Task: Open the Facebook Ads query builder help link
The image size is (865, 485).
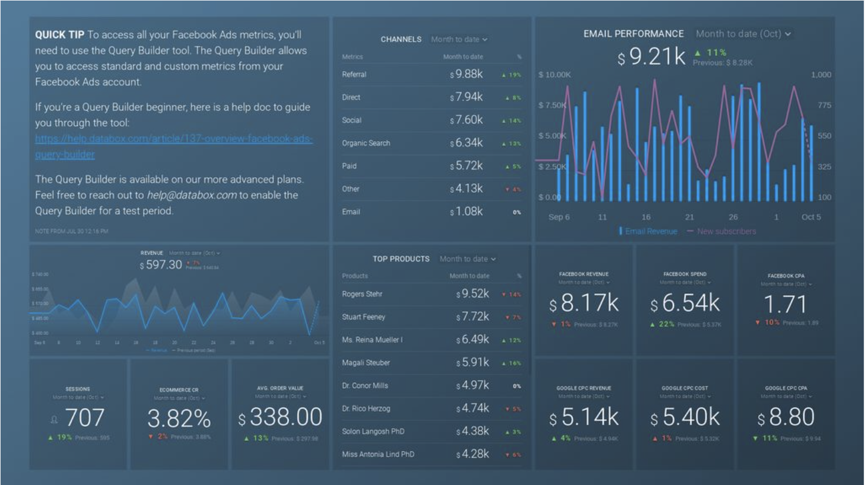Action: [173, 146]
